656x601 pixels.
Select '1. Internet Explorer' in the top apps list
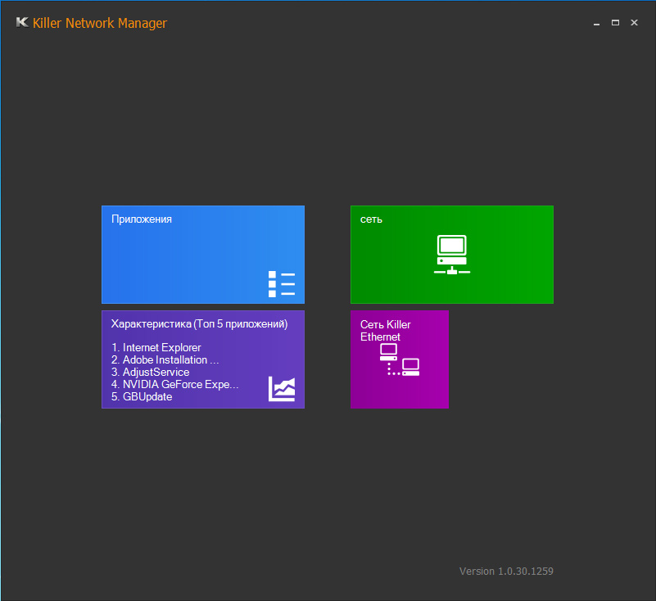[x=156, y=347]
